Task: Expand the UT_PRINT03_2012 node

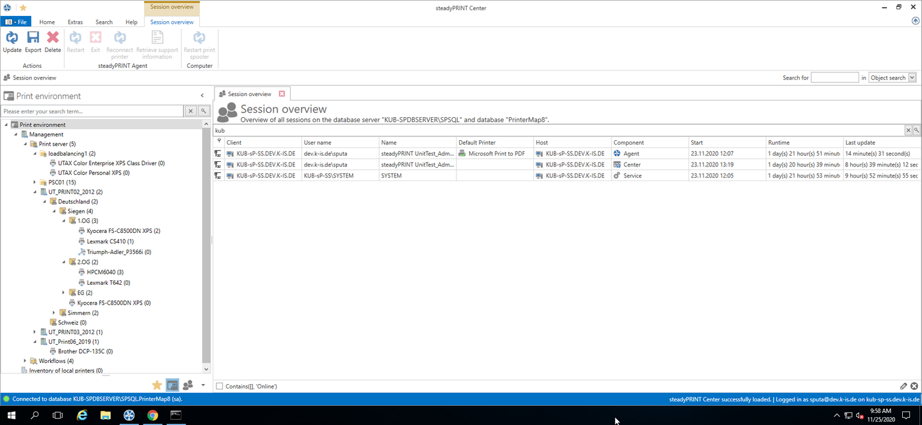Action: [35, 332]
